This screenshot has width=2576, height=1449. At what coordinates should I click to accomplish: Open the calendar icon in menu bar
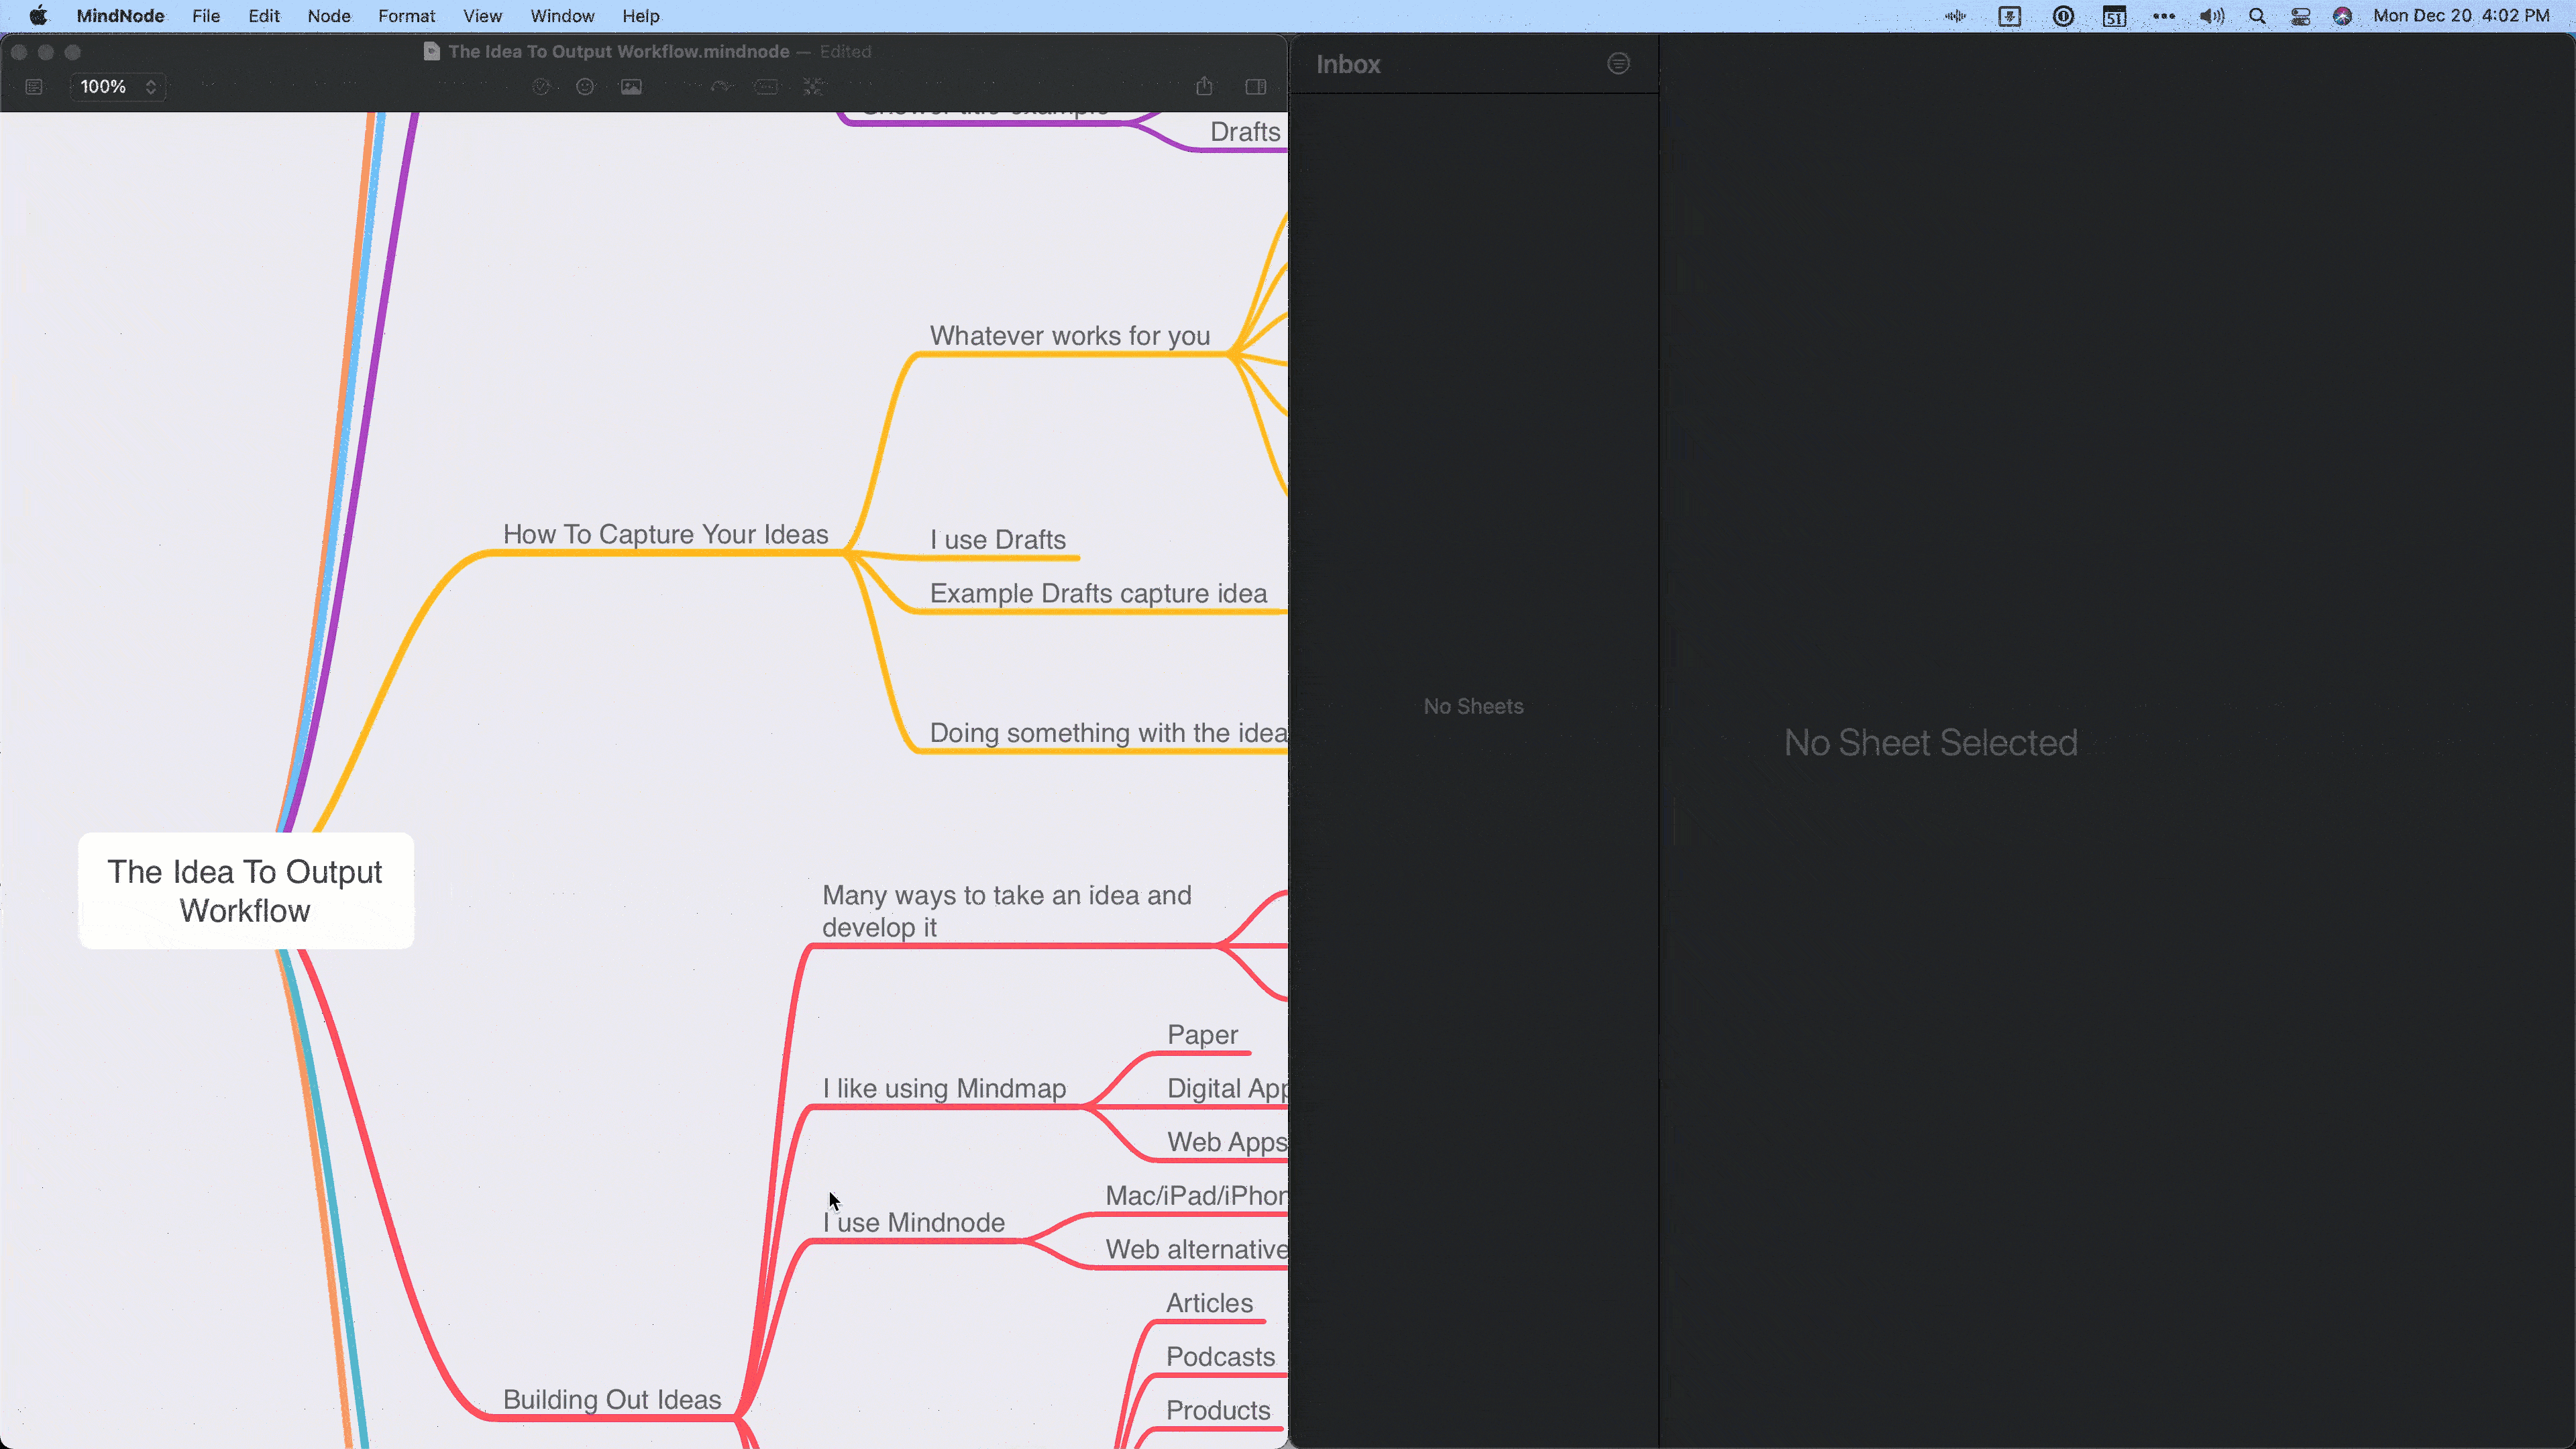click(2114, 16)
